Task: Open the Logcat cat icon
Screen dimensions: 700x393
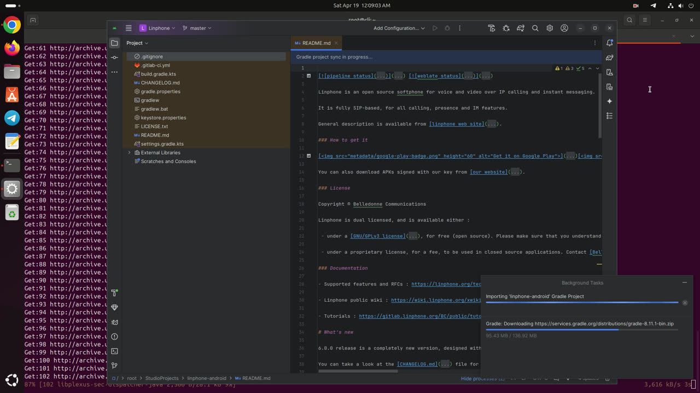Action: 114,322
